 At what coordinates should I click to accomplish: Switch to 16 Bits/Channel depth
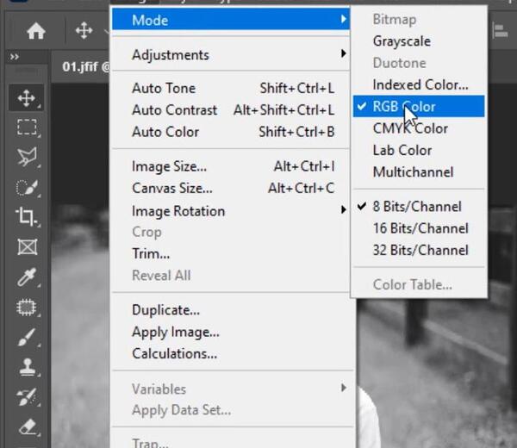(x=419, y=228)
